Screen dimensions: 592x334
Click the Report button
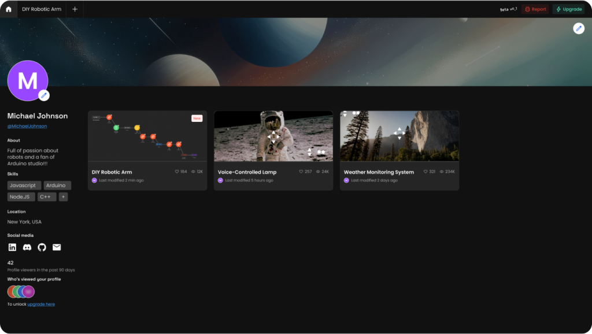(535, 9)
